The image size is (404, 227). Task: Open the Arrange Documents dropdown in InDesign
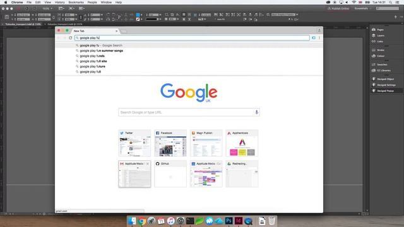pos(81,8)
